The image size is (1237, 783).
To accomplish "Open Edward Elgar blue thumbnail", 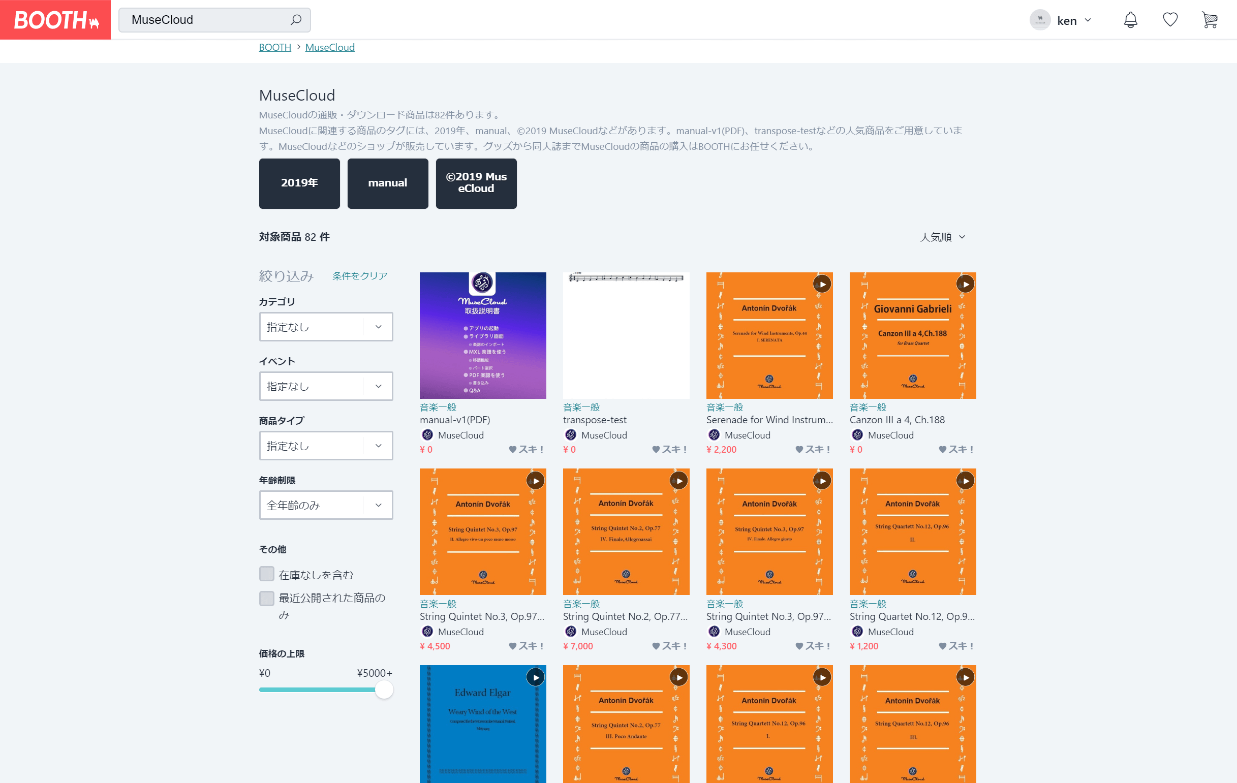I will pos(483,724).
